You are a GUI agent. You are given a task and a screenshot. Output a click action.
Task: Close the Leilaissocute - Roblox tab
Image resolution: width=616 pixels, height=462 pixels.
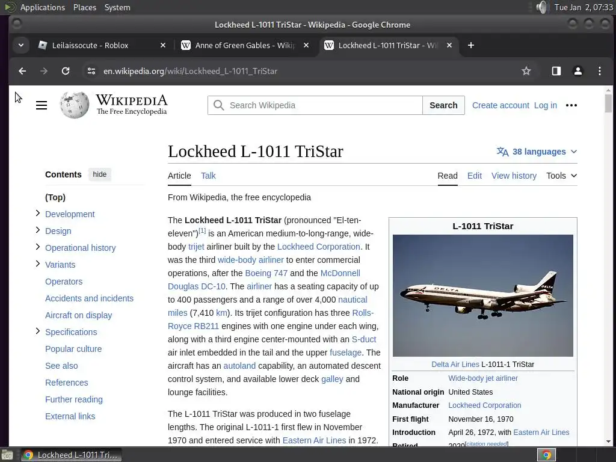[163, 45]
